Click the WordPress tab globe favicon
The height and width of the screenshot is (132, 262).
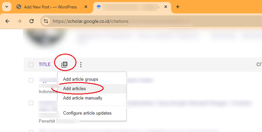click(19, 7)
